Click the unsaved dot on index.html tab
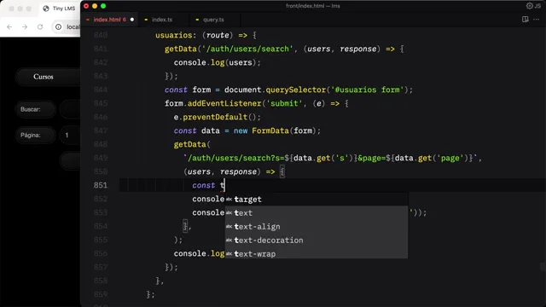 click(x=132, y=20)
